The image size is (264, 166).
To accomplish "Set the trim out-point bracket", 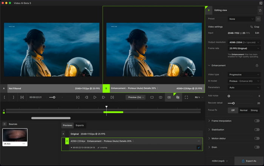I will tap(14, 97).
